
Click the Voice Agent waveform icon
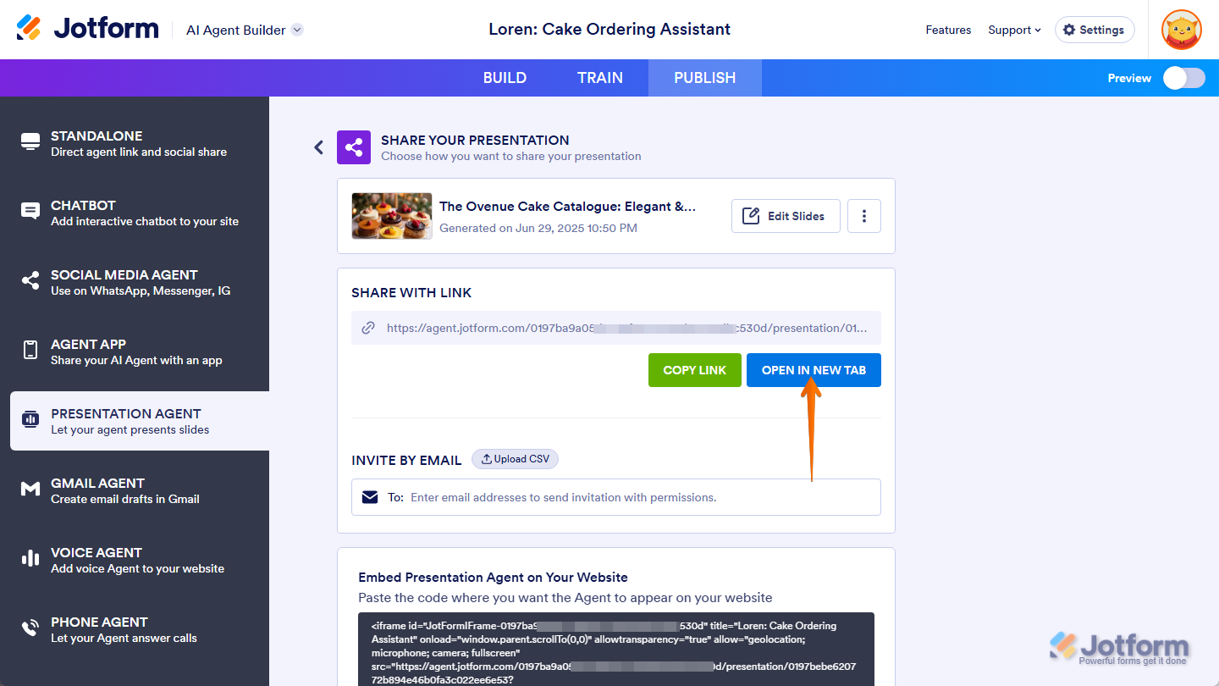coord(30,558)
